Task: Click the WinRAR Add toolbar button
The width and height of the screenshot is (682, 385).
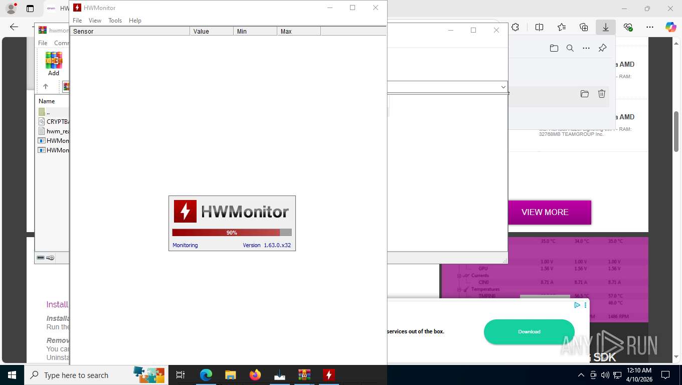Action: (54, 64)
